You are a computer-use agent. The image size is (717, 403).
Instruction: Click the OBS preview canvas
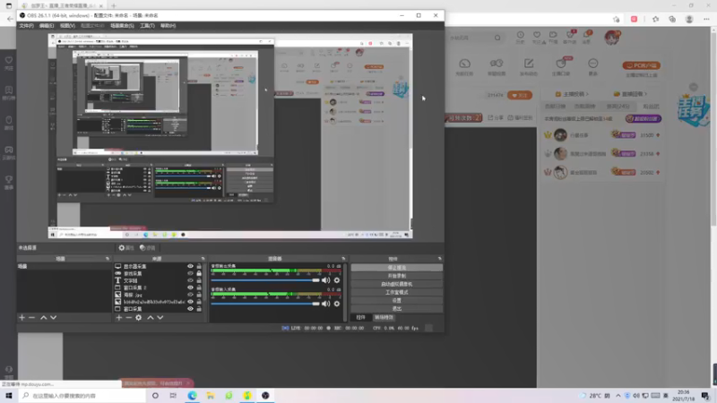point(230,136)
